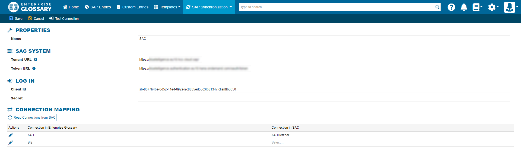Image resolution: width=521 pixels, height=156 pixels.
Task: Open the settings gear dropdown
Action: 493,7
